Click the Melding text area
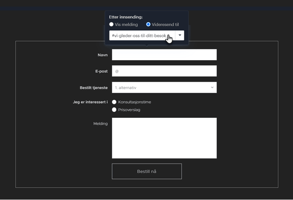The height and width of the screenshot is (200, 293). 164,138
